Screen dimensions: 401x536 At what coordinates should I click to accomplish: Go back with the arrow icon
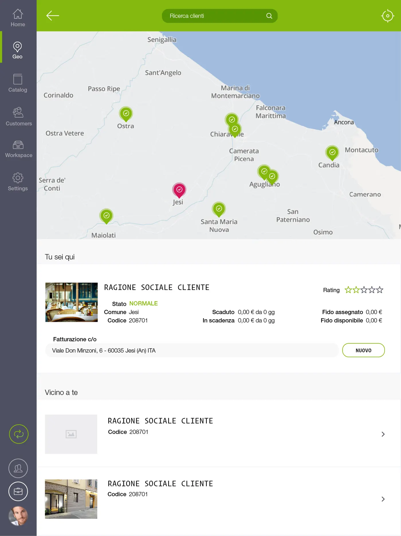[x=53, y=16]
